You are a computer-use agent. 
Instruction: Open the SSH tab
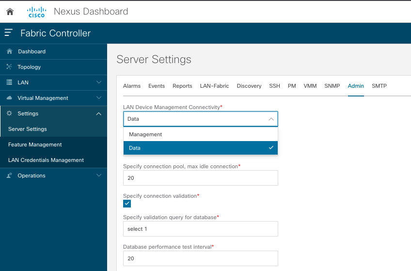(274, 86)
